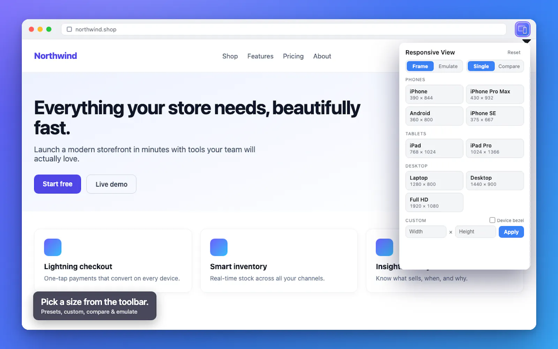Viewport: 558px width, 349px height.
Task: Click the Responsive View extension toolbar icon
Action: pos(522,29)
